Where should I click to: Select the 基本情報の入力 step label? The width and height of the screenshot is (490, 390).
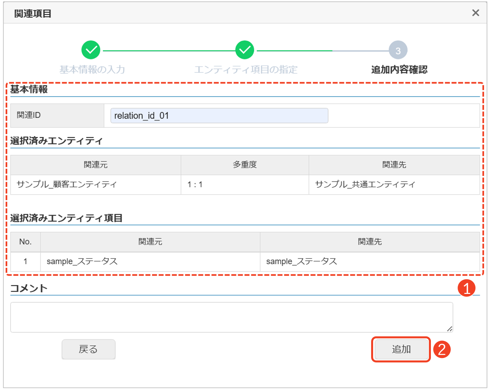pos(92,70)
